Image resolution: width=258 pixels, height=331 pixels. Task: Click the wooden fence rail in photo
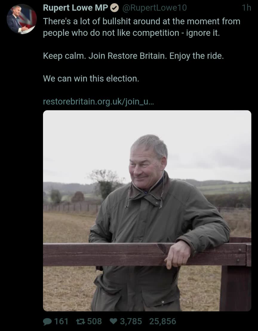(x=147, y=254)
